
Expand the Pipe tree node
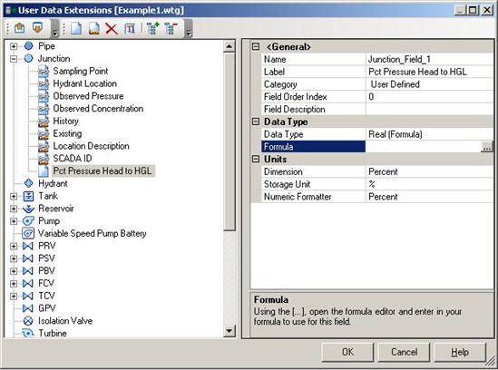click(x=14, y=46)
